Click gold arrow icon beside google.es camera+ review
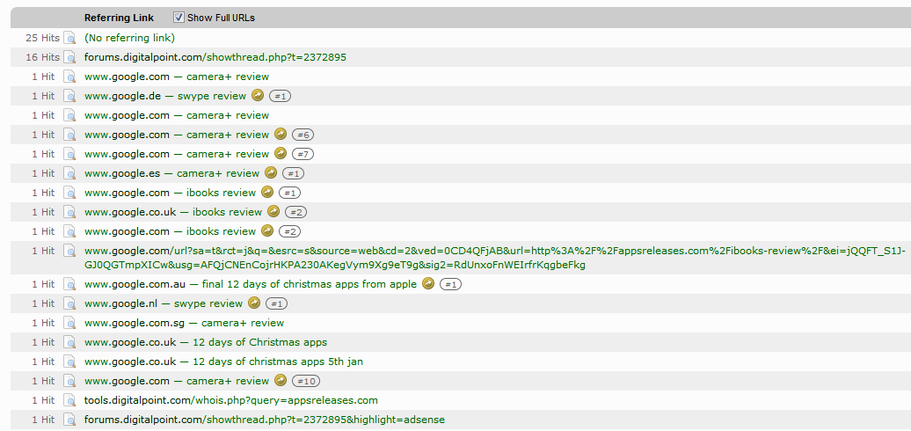 click(x=270, y=172)
